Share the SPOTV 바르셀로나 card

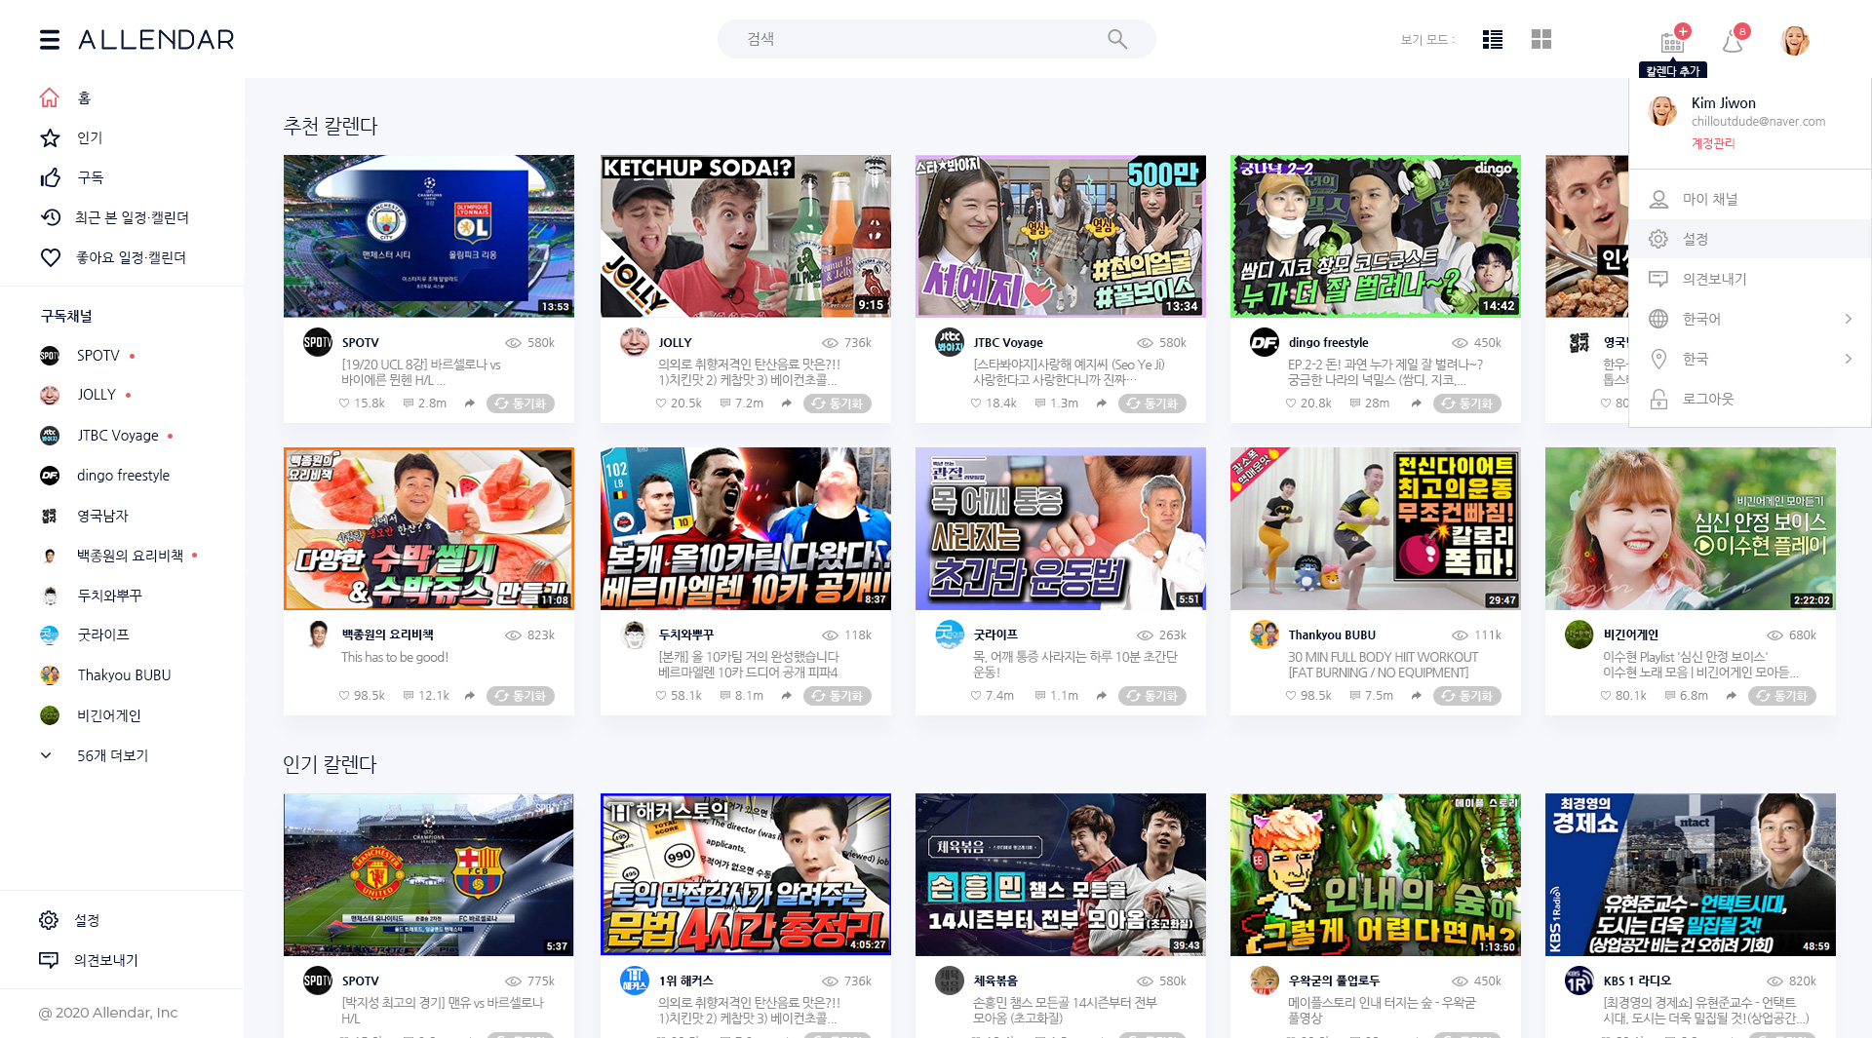coord(470,403)
